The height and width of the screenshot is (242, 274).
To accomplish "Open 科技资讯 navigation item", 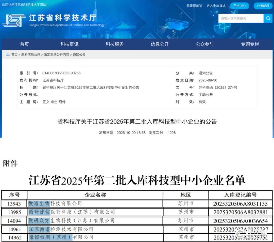I will coord(69,44).
